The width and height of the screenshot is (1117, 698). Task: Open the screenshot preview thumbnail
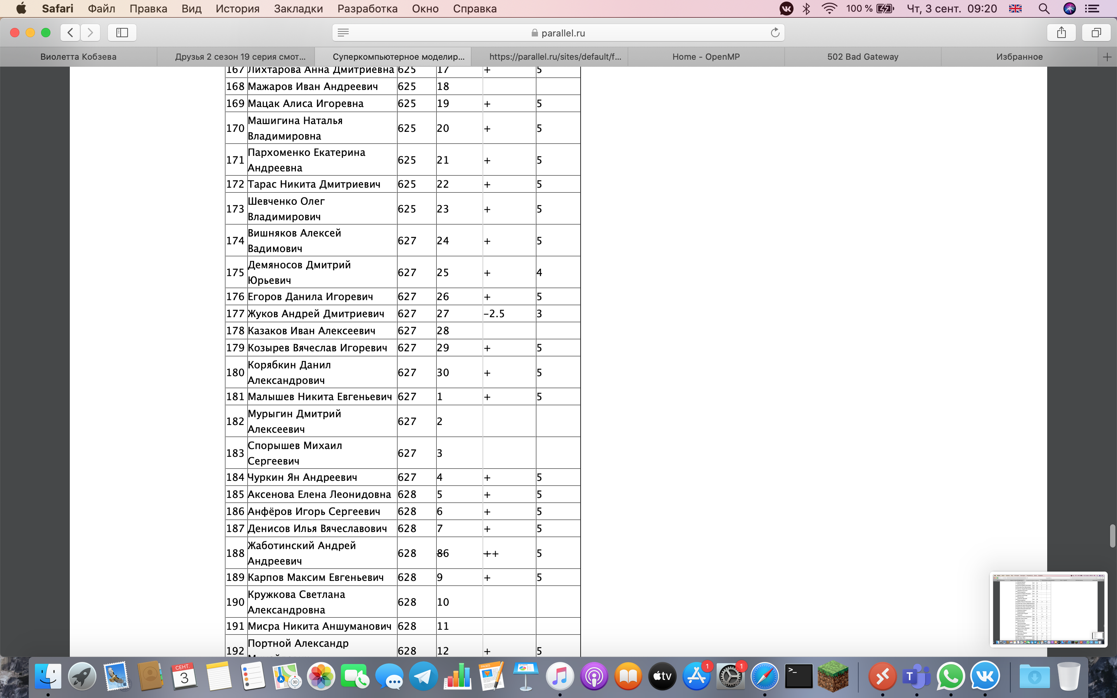pos(1048,609)
